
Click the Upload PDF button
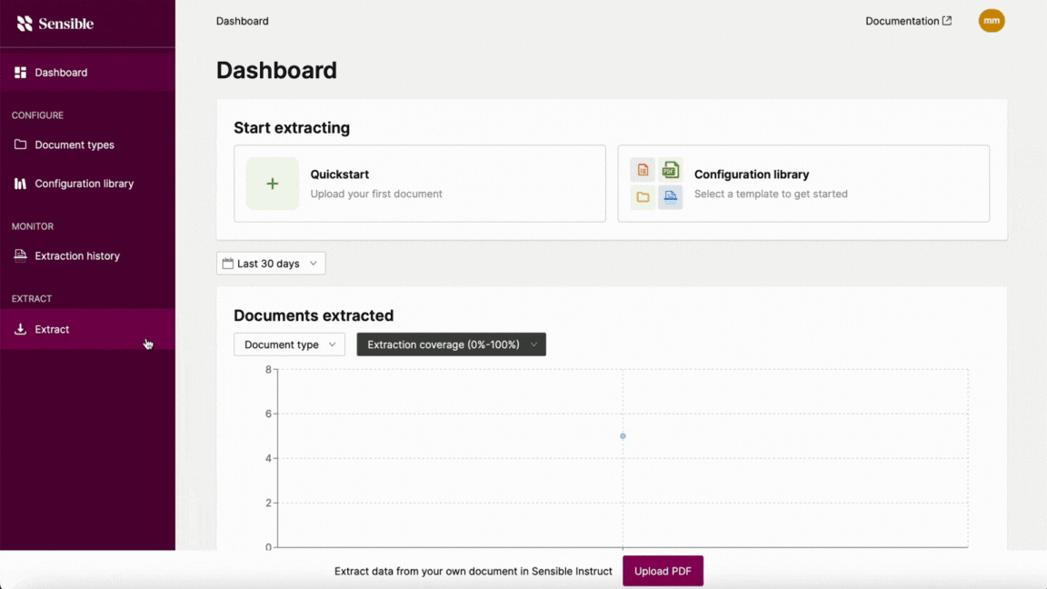click(x=663, y=571)
